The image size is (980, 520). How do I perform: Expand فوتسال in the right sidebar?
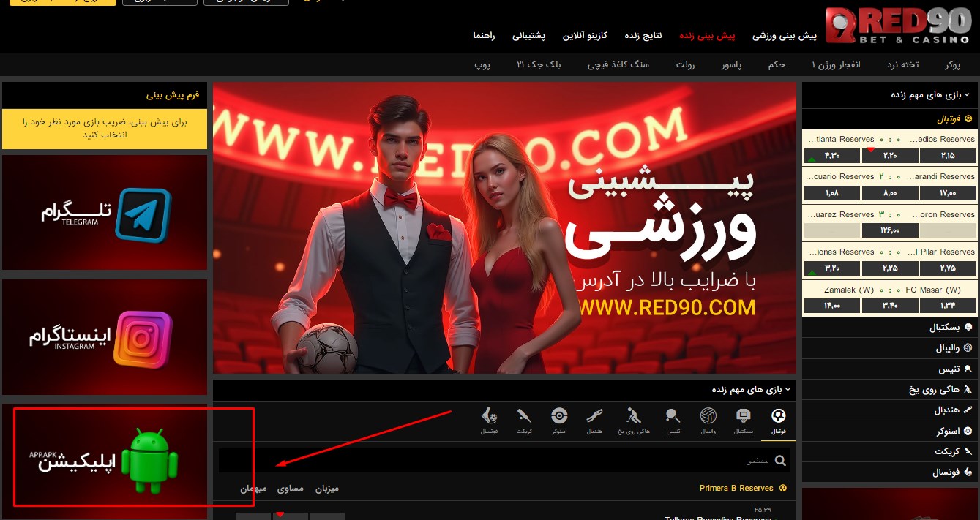(x=891, y=472)
